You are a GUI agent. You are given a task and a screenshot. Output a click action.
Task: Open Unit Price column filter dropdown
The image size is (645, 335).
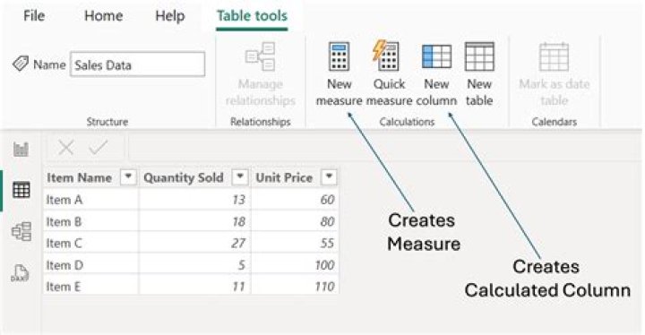329,177
